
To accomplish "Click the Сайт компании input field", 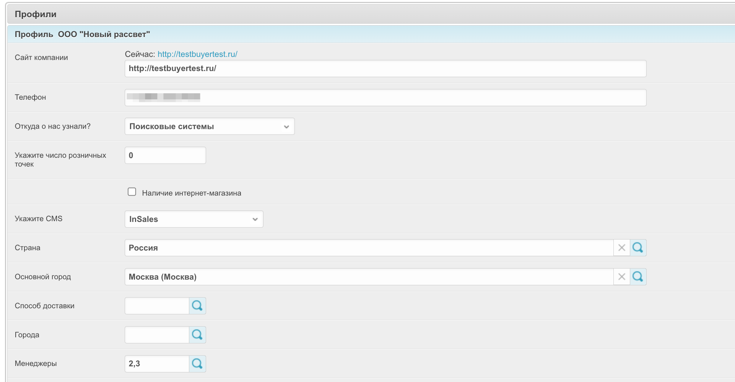I will coord(385,69).
